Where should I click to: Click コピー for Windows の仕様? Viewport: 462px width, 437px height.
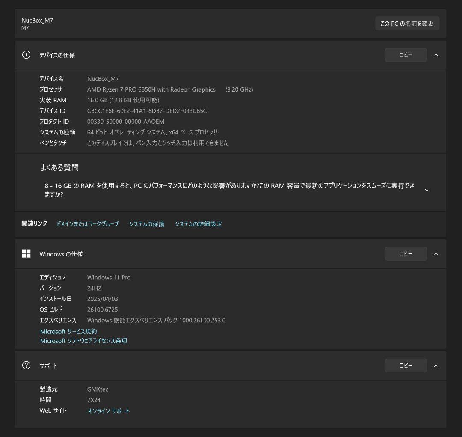[406, 253]
